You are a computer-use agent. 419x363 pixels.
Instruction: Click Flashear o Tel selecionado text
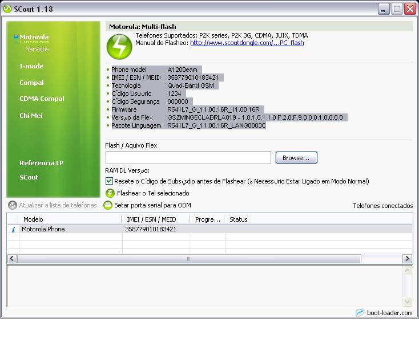[x=153, y=193]
